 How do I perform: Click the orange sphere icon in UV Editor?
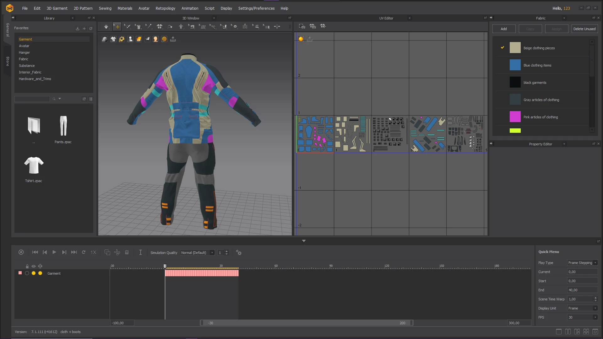click(301, 39)
